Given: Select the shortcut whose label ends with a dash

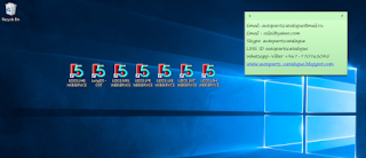Looking at the screenshot, I should click(99, 75).
